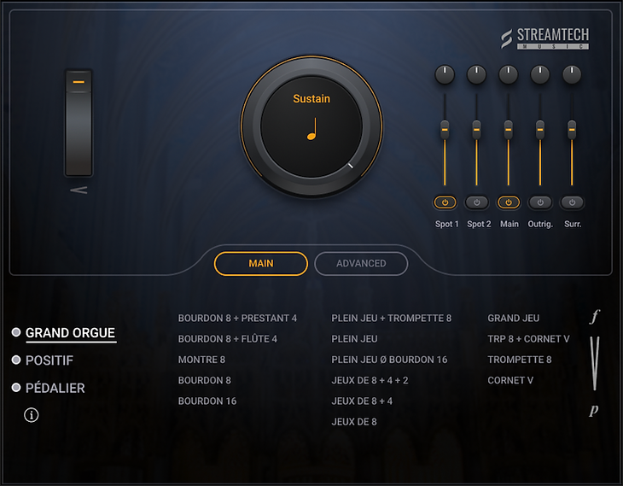Select the PLEIN JEU registration
The width and height of the screenshot is (623, 486).
pos(354,339)
